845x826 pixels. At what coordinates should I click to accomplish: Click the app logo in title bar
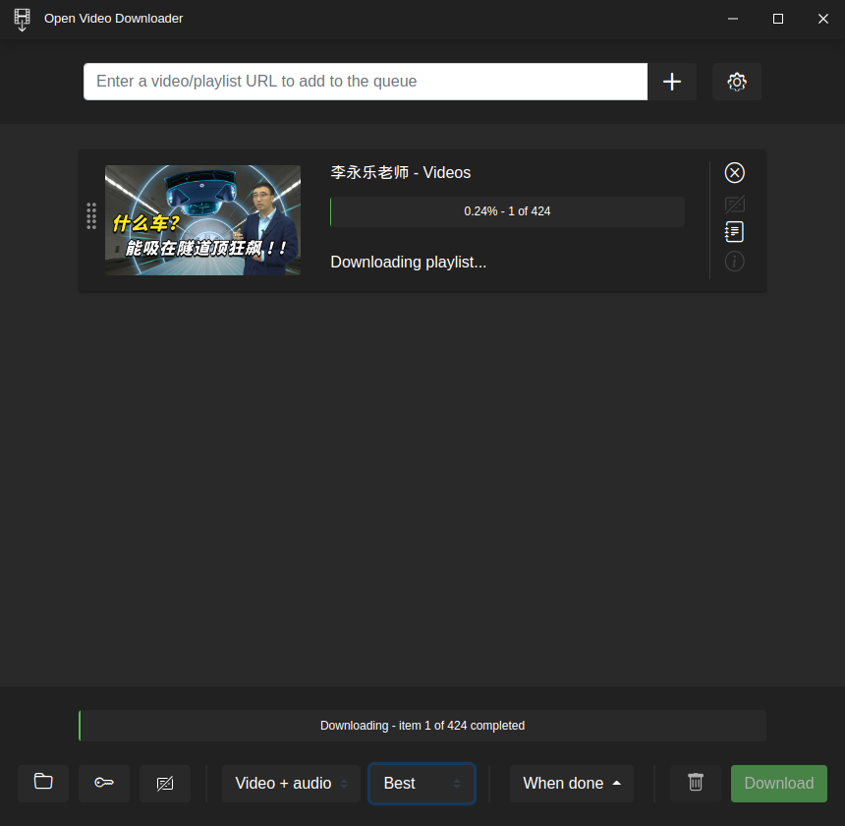coord(22,20)
